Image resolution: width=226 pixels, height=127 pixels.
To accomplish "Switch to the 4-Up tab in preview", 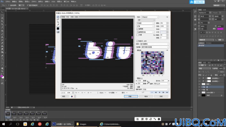I will 76,17.
